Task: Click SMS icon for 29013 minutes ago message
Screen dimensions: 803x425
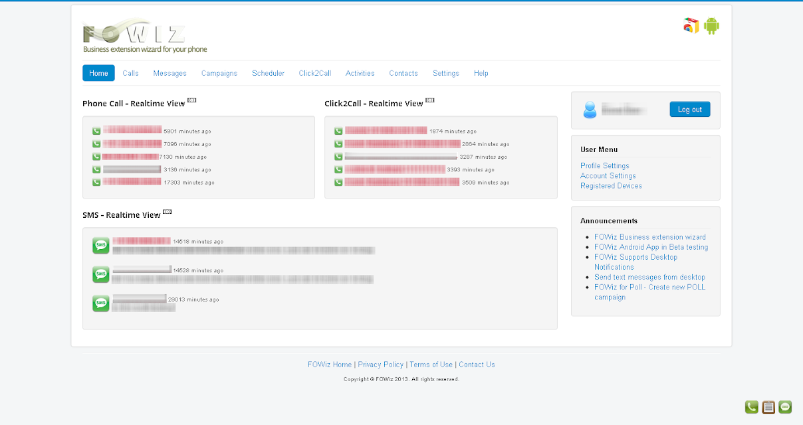Action: point(101,303)
